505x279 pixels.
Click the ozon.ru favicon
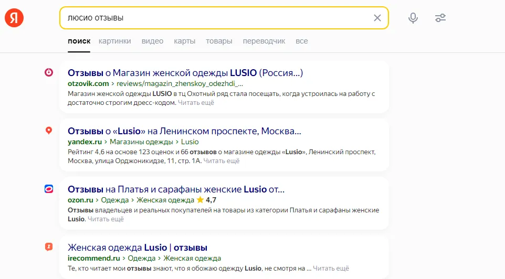(x=49, y=189)
